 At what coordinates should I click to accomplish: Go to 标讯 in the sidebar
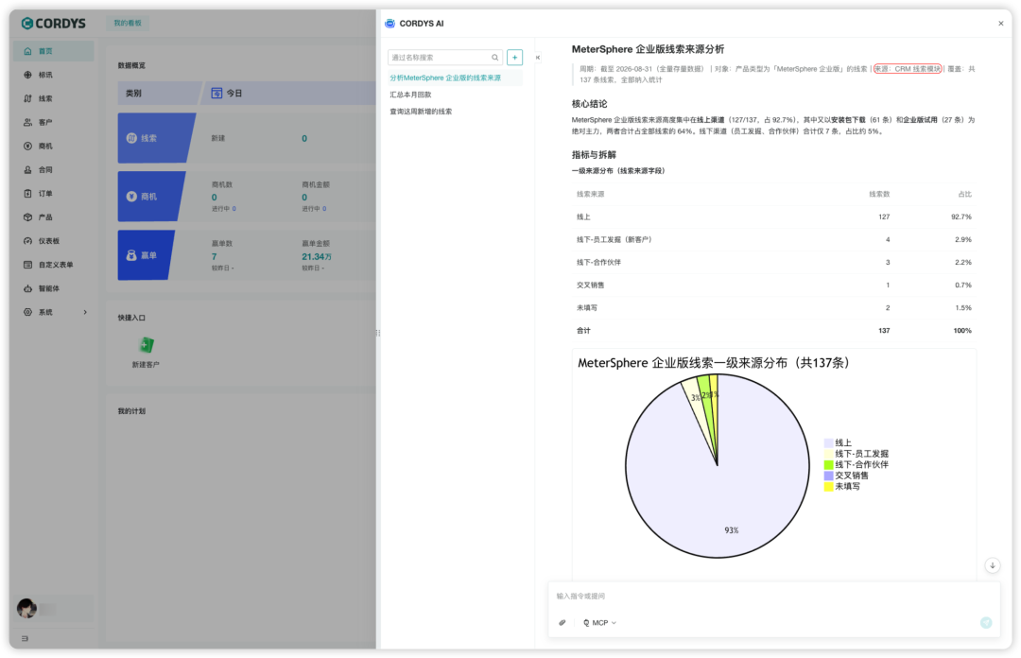pyautogui.click(x=53, y=75)
